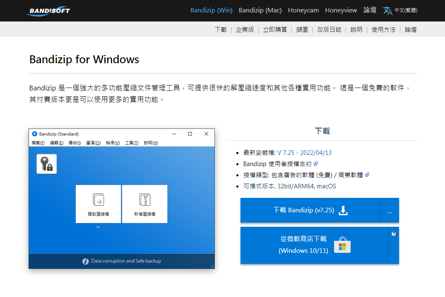This screenshot has width=445, height=297.
Task: Click the question mark help icon
Action: click(394, 234)
